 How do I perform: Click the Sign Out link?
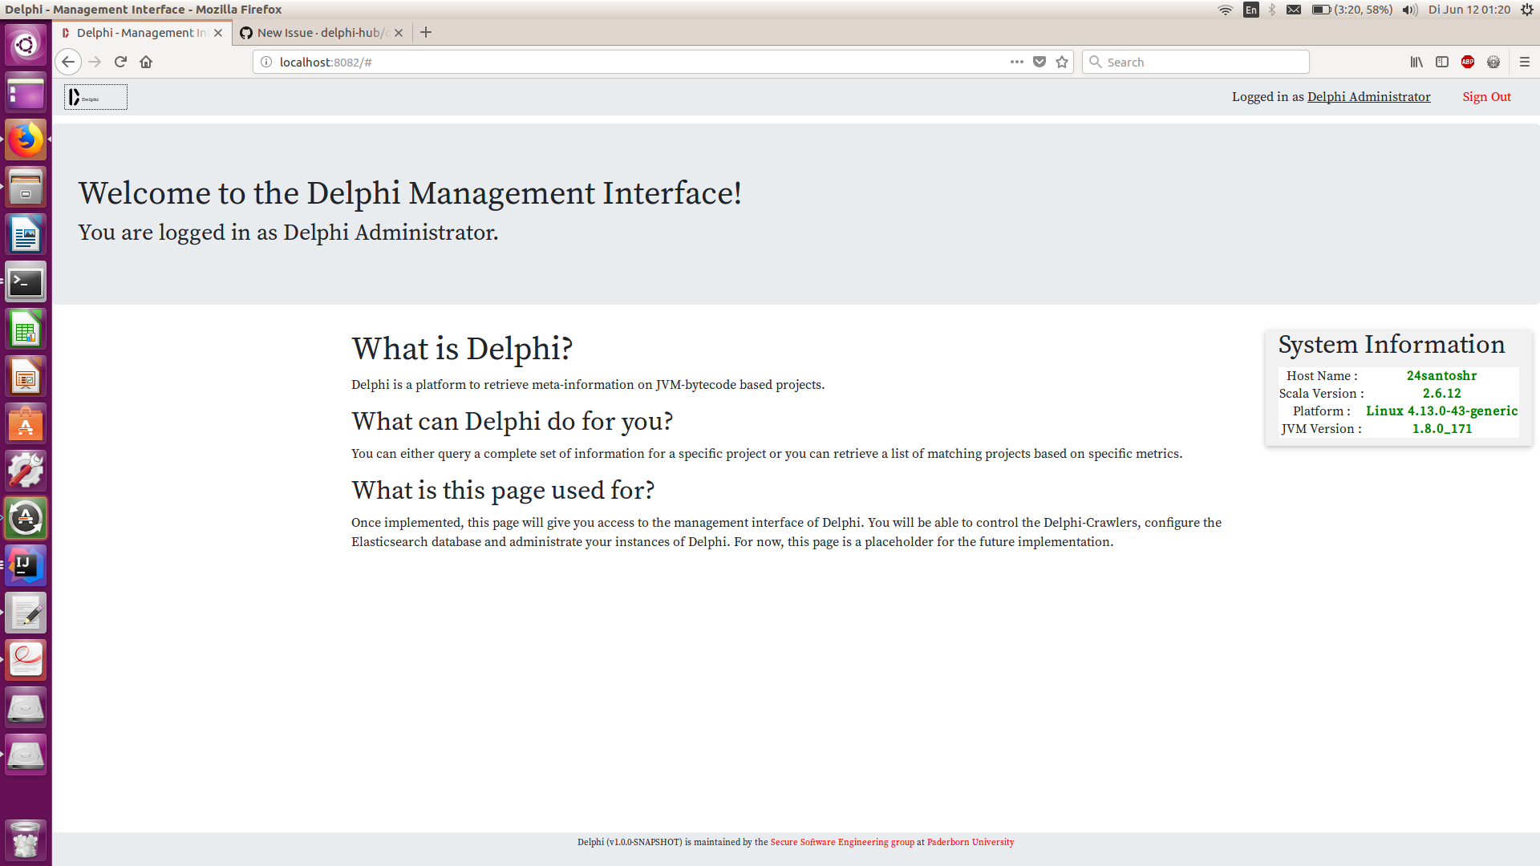[x=1486, y=96]
